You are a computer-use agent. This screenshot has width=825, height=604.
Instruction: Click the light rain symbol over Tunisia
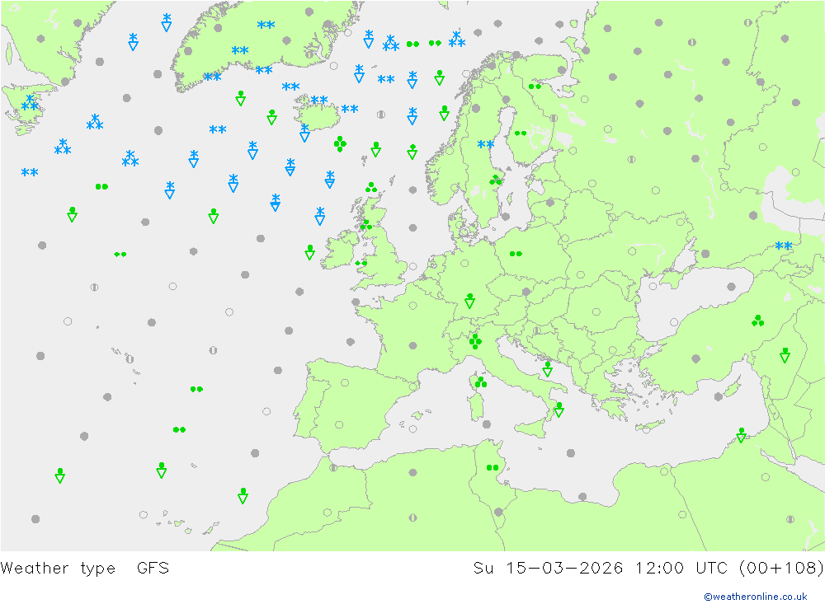coord(493,467)
